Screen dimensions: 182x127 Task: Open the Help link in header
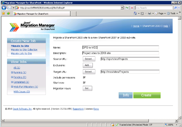pyautogui.click(x=165, y=26)
